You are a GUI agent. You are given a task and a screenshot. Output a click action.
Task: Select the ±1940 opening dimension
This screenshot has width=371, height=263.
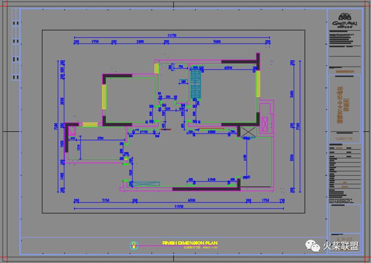212,179
